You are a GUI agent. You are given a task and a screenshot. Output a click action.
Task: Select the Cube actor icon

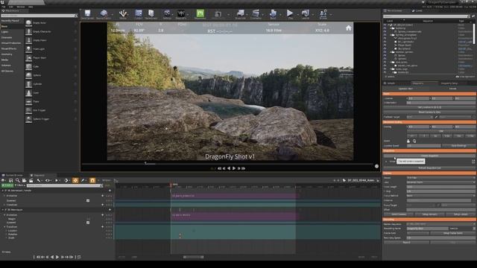28,66
